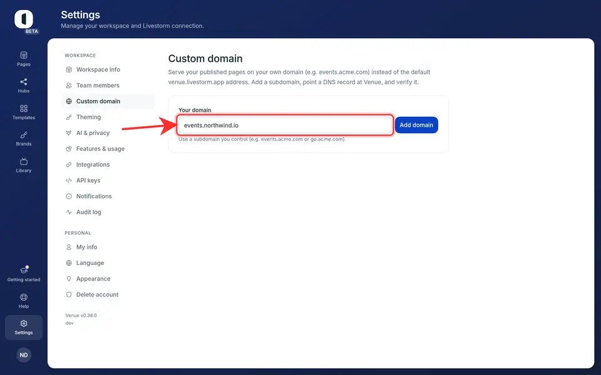Open Language personal settings
This screenshot has width=601, height=375.
tap(108, 263)
